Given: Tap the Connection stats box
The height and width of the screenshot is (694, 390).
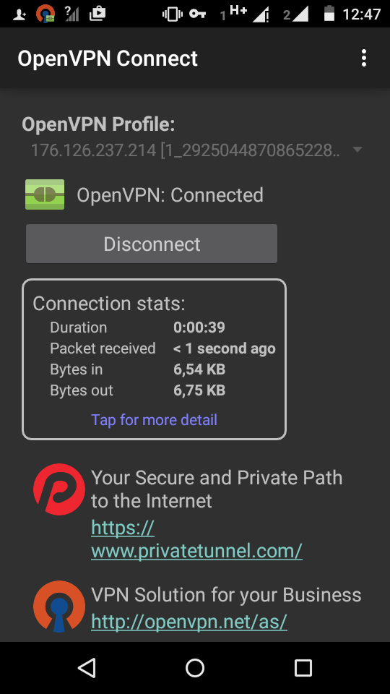Looking at the screenshot, I should (x=155, y=359).
